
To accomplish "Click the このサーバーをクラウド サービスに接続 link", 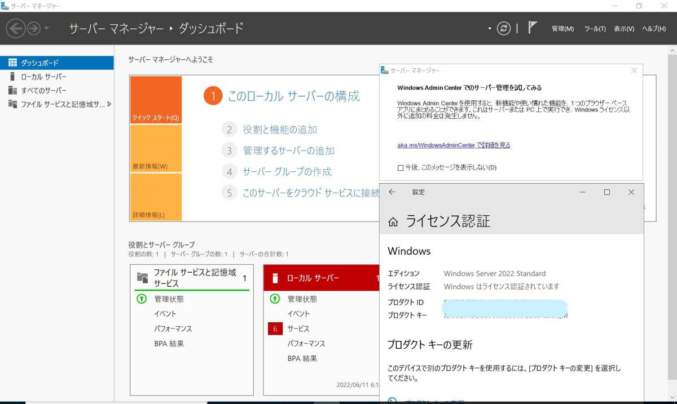I will pos(311,193).
